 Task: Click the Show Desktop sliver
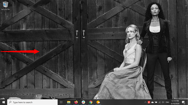pyautogui.click(x=187, y=102)
